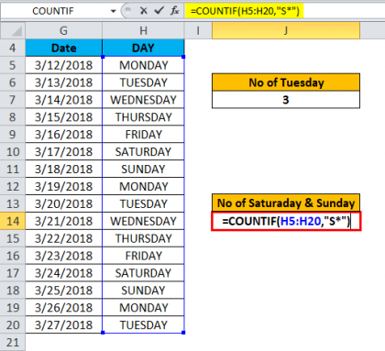Click the Tuesday count cell showing 3
The width and height of the screenshot is (385, 351).
(286, 100)
